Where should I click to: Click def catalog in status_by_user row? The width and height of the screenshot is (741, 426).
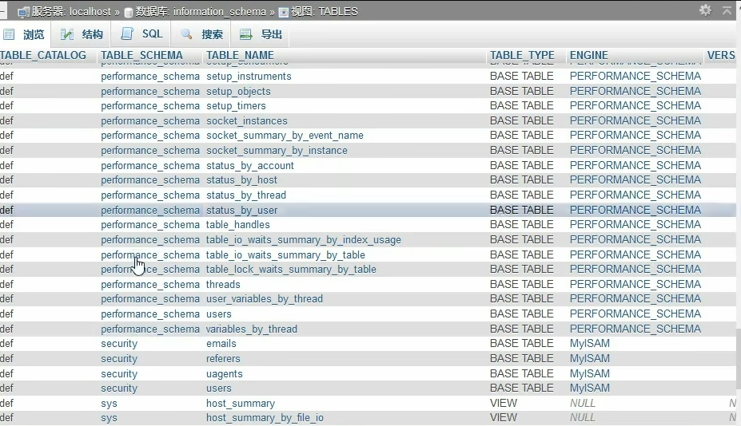pos(6,211)
